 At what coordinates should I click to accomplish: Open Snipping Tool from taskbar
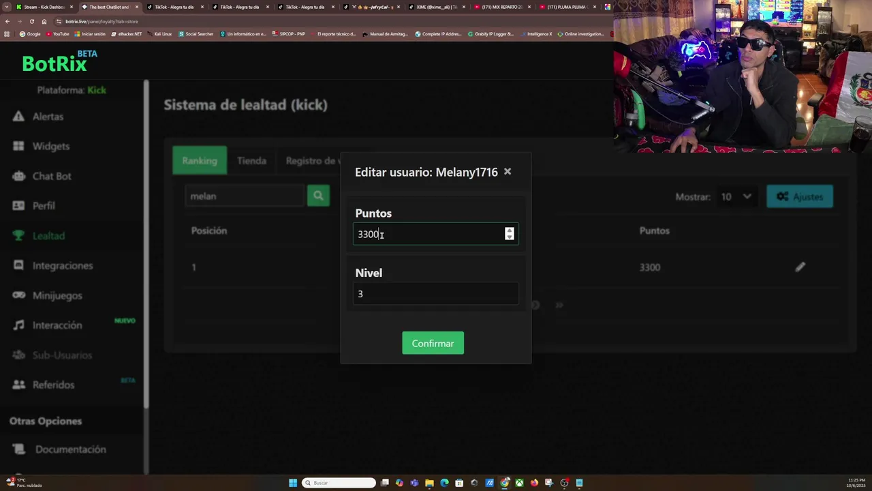pyautogui.click(x=549, y=483)
